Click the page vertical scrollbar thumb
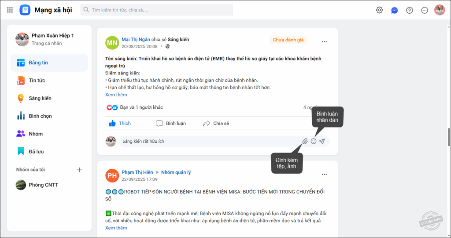 pos(449,138)
